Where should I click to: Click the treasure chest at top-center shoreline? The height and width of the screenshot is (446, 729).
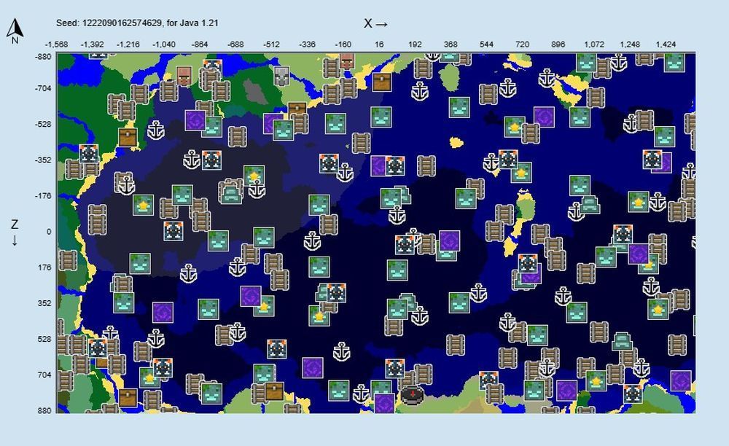[x=381, y=82]
